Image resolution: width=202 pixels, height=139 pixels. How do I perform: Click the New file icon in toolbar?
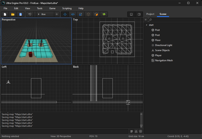5,14
